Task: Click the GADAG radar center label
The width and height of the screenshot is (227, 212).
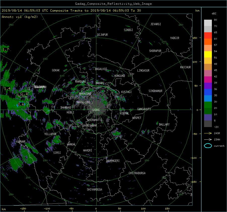Action: click(x=96, y=110)
